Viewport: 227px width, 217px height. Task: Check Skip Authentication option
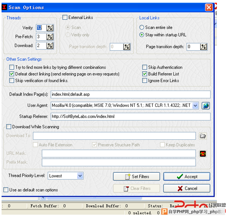point(145,67)
